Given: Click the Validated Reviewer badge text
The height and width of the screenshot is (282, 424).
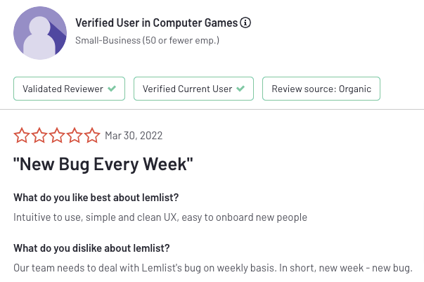Looking at the screenshot, I should 63,89.
